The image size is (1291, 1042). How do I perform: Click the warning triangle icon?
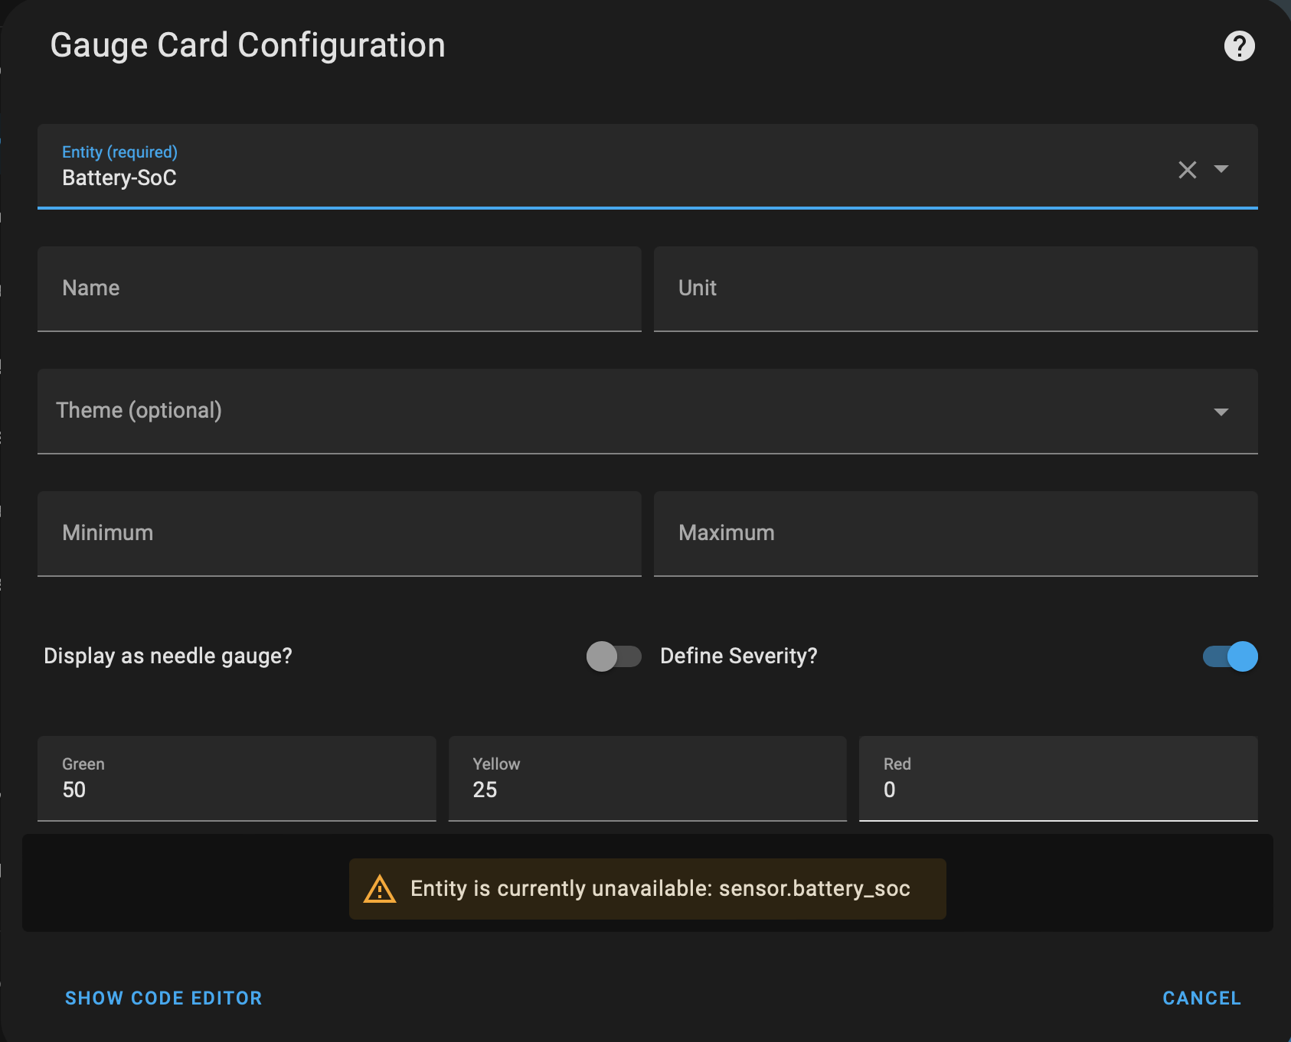(380, 889)
